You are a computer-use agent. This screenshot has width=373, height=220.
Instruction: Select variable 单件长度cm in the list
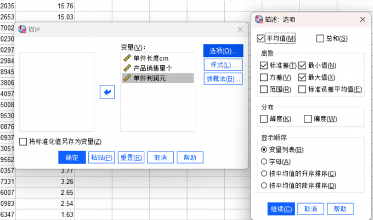coord(158,58)
